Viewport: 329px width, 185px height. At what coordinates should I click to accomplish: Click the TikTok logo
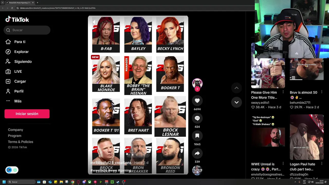pos(17,20)
